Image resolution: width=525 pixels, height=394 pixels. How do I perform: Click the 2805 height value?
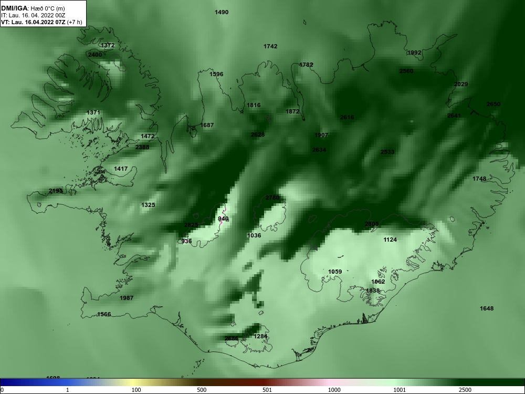372,224
